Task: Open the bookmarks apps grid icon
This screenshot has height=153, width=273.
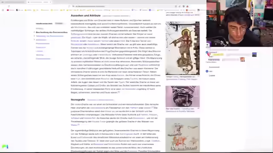Action: (3, 10)
